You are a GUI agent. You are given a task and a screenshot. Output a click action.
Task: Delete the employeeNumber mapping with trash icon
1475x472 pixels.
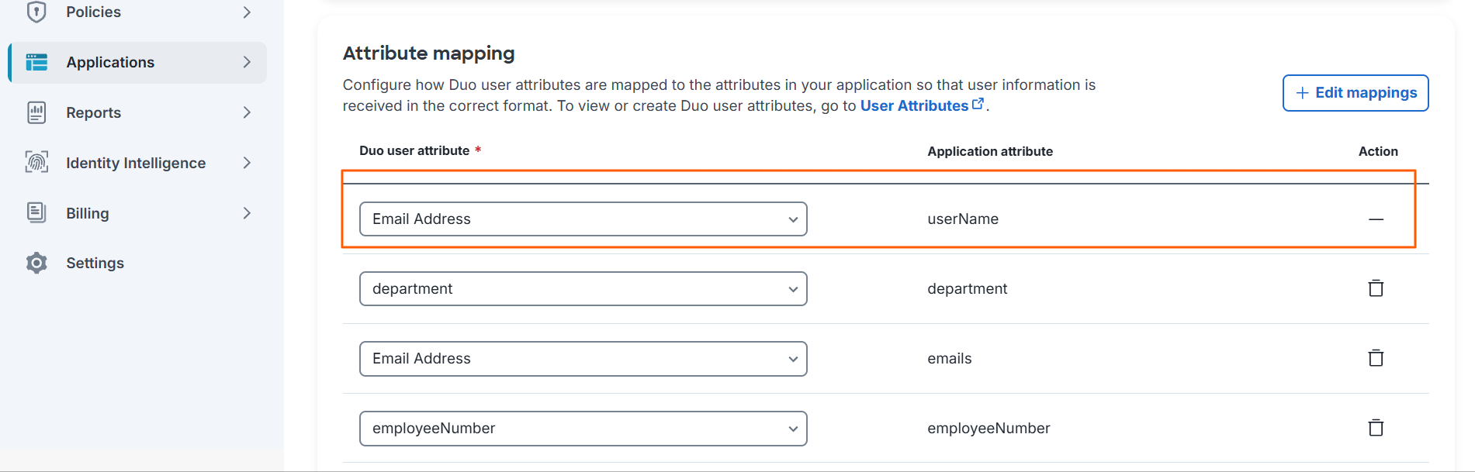click(1376, 428)
